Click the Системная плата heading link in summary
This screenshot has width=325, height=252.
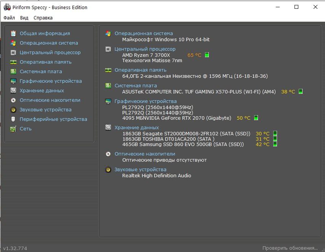coord(136,86)
